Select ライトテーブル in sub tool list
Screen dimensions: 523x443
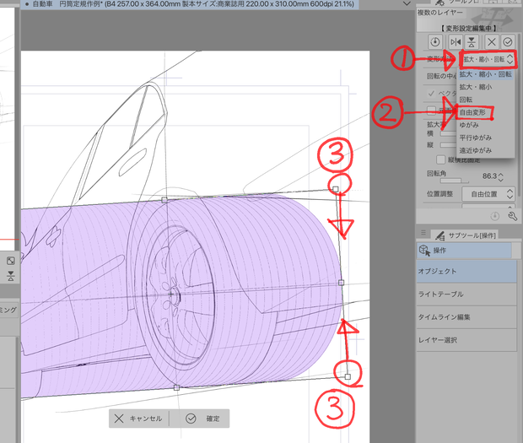coord(466,294)
